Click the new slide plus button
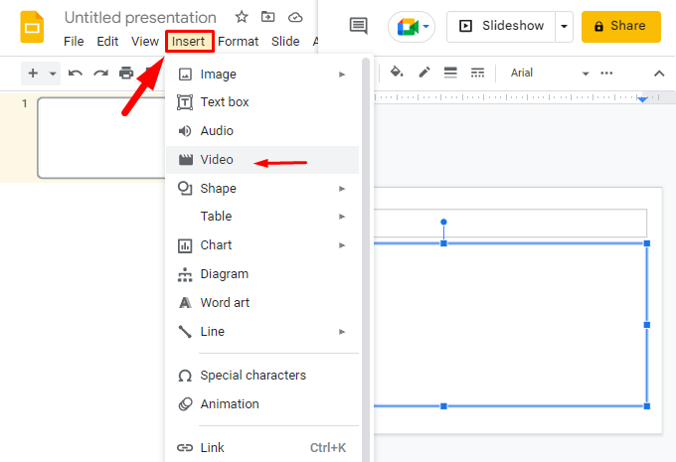The height and width of the screenshot is (462, 676). pos(33,73)
